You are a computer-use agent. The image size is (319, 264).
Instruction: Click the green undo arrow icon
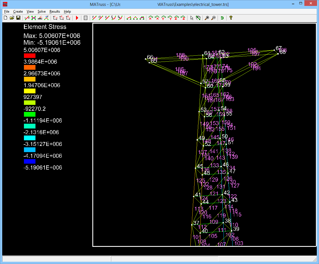click(222, 18)
